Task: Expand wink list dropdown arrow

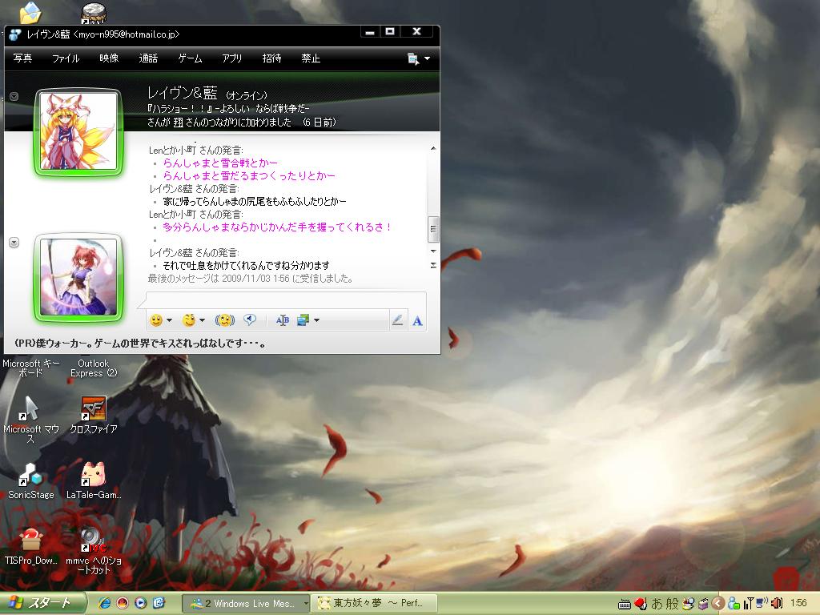Action: pyautogui.click(x=202, y=320)
